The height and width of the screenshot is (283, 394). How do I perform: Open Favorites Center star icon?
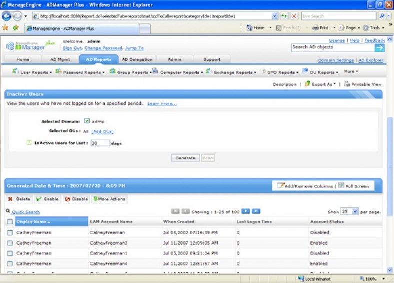[5, 28]
